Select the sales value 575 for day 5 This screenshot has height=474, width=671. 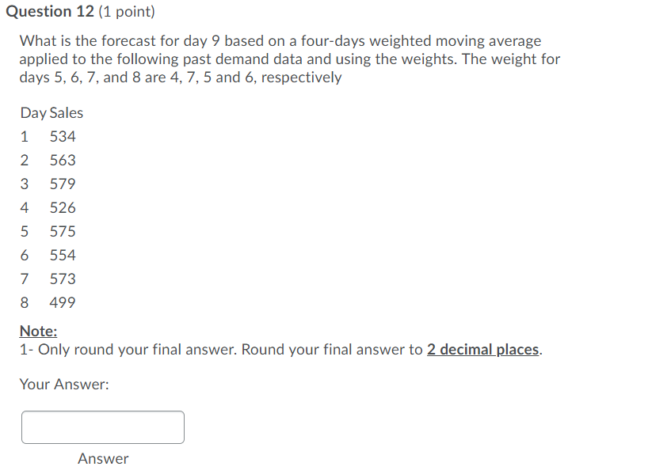63,231
